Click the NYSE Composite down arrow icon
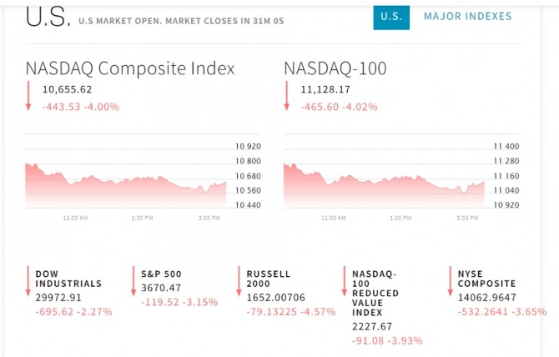 451,284
